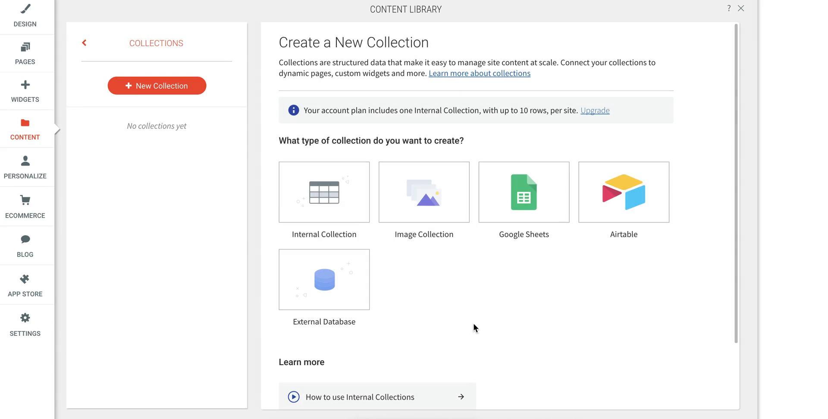Click the vertical scrollbar in the collection panel
828x419 pixels.
click(736, 184)
